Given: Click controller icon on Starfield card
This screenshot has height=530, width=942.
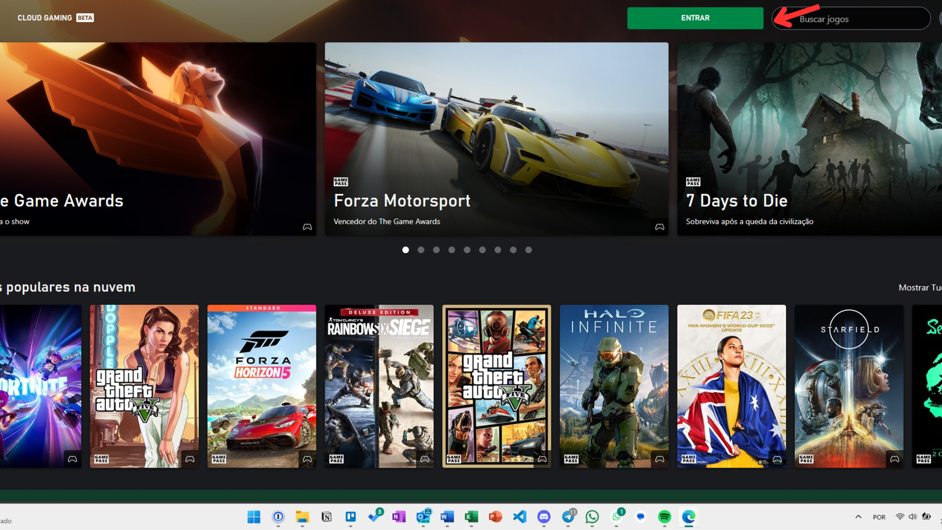Looking at the screenshot, I should coord(894,459).
